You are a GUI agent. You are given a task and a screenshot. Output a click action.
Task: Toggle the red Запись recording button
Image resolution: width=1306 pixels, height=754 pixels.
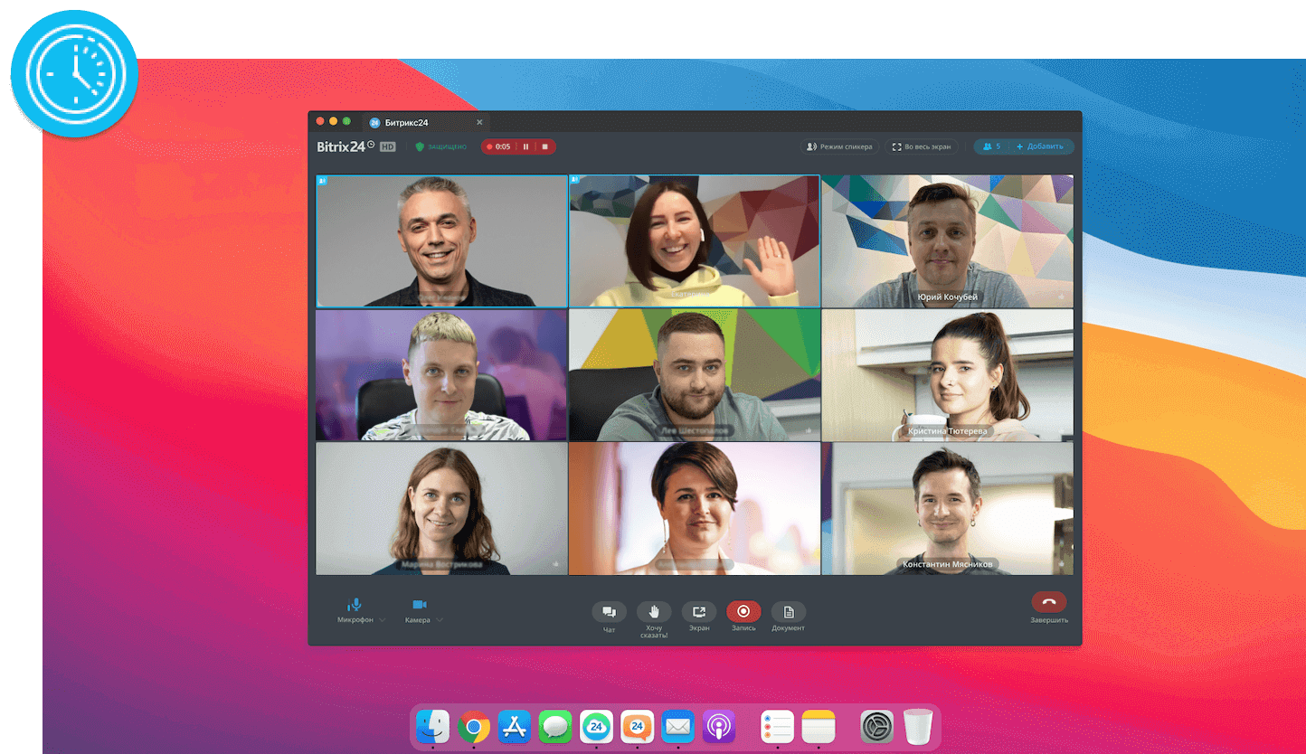[743, 612]
